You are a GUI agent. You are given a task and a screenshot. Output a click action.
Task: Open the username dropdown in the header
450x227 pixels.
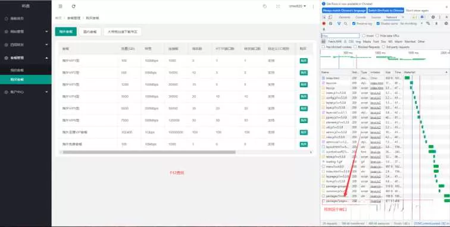tap(298, 7)
